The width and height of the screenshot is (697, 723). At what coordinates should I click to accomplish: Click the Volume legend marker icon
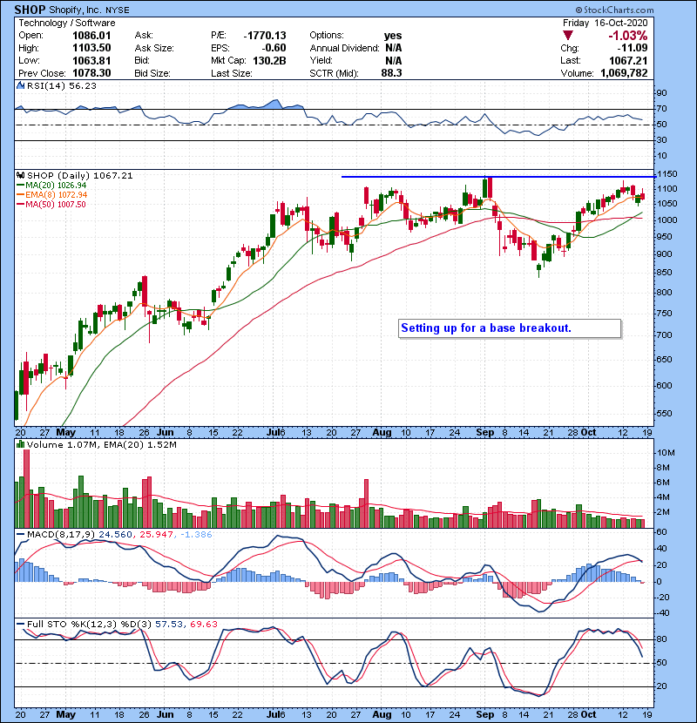tap(21, 445)
